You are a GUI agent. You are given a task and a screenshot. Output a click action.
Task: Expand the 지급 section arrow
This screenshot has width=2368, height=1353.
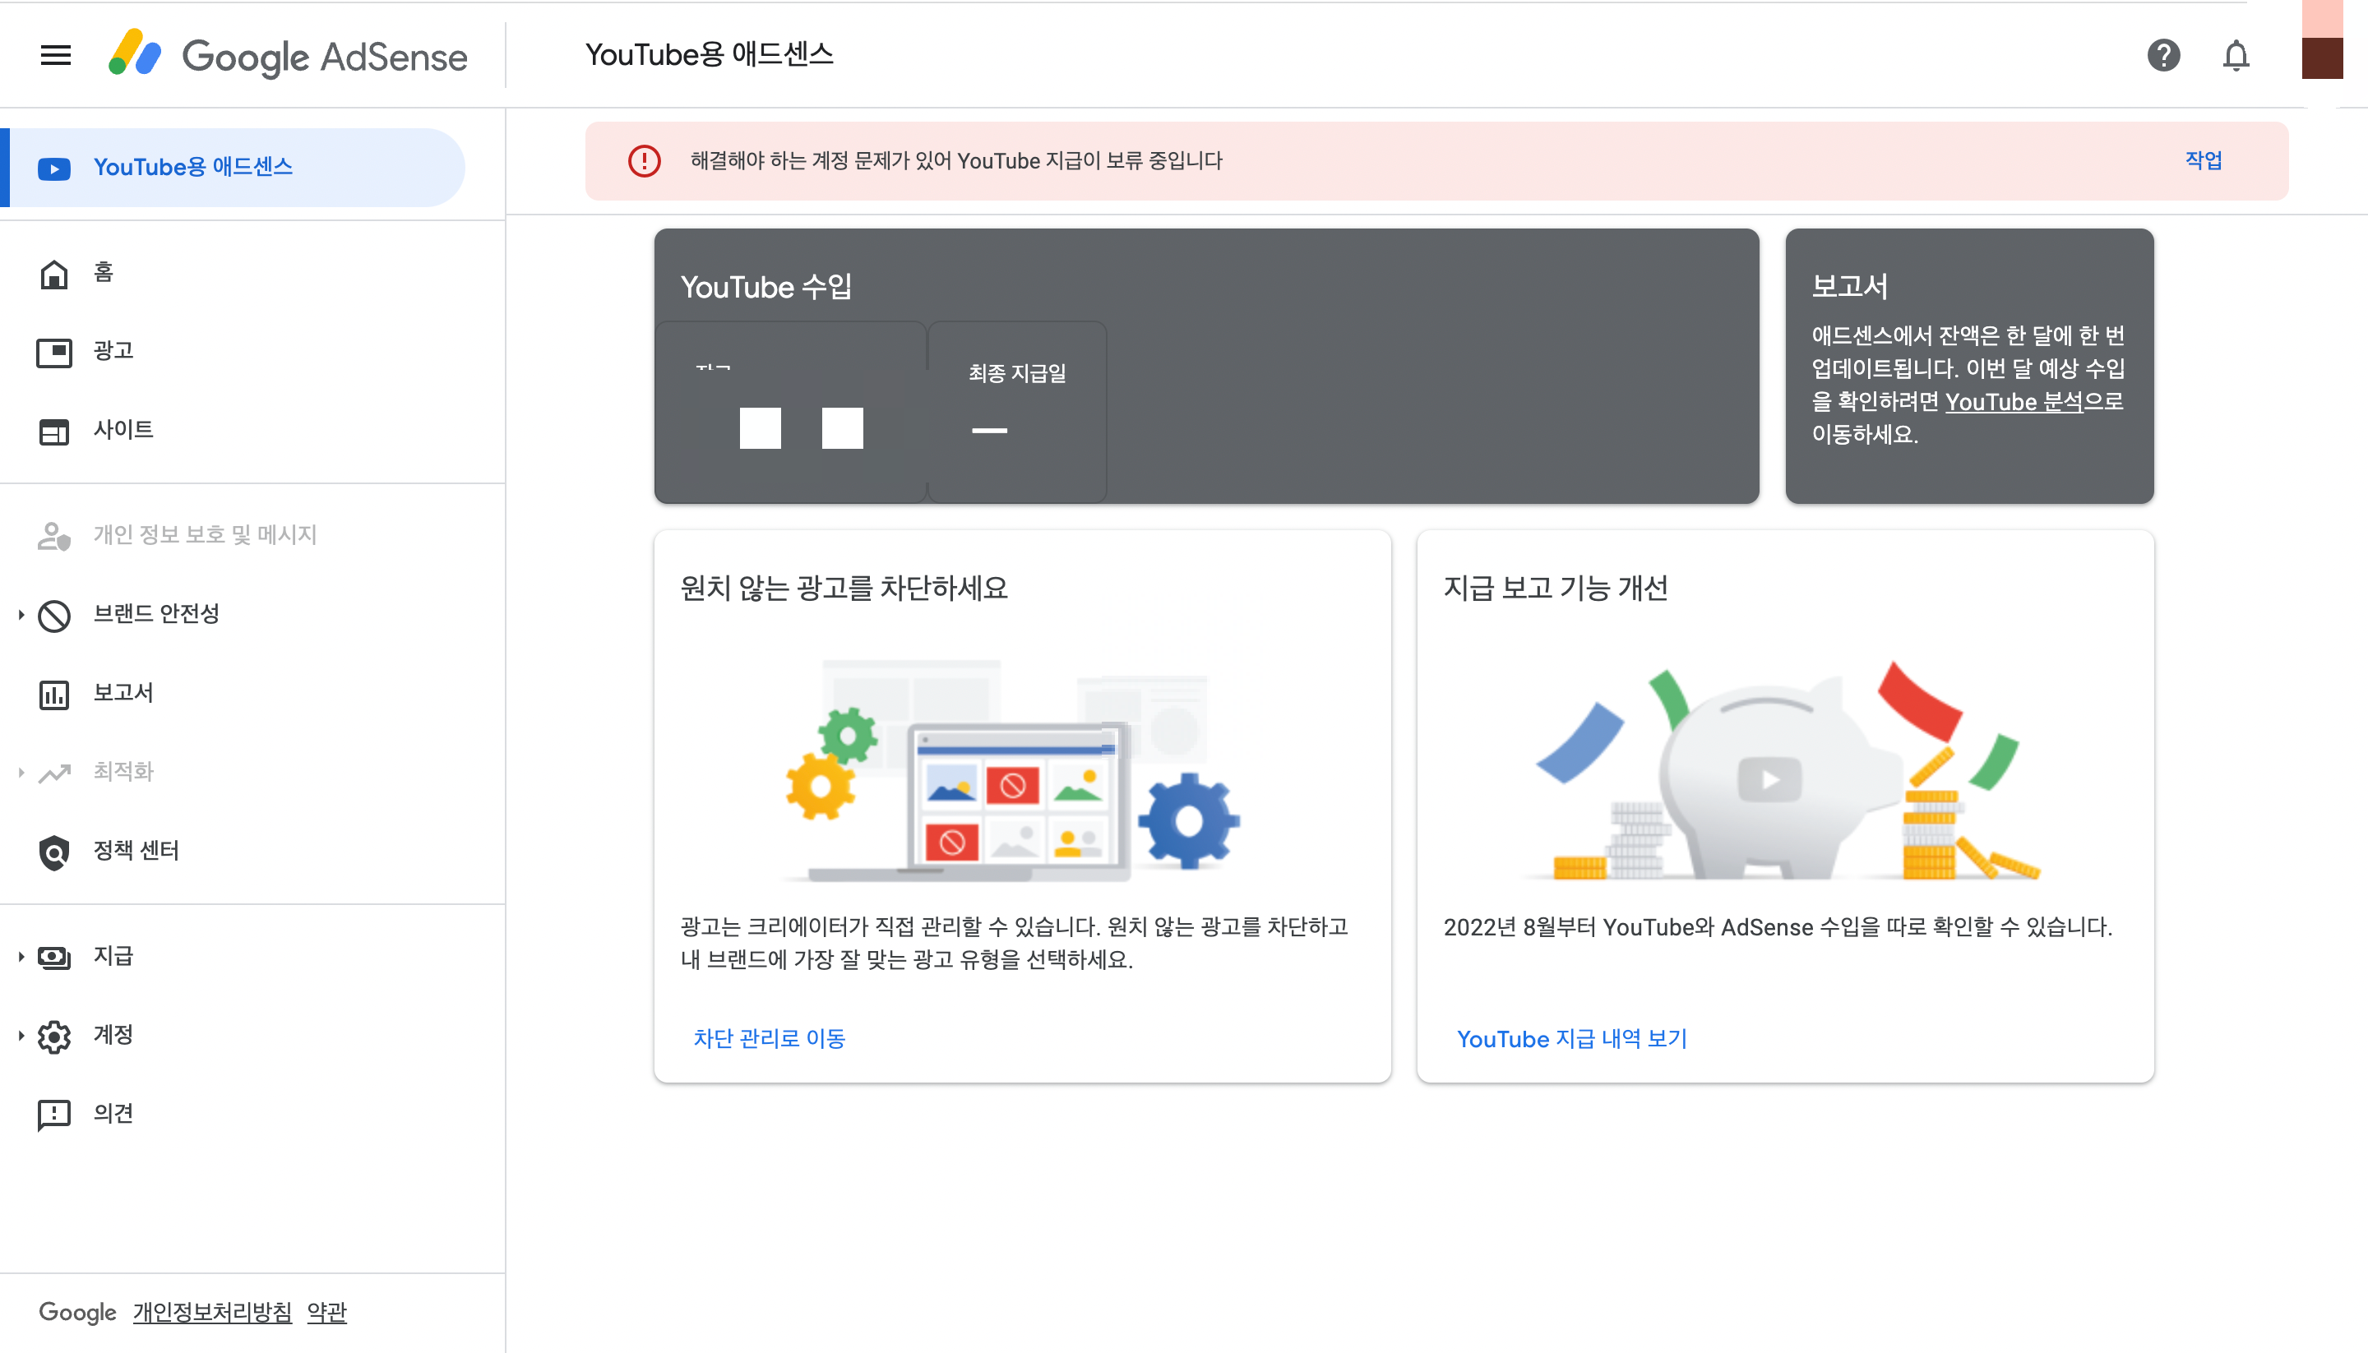pos(21,956)
